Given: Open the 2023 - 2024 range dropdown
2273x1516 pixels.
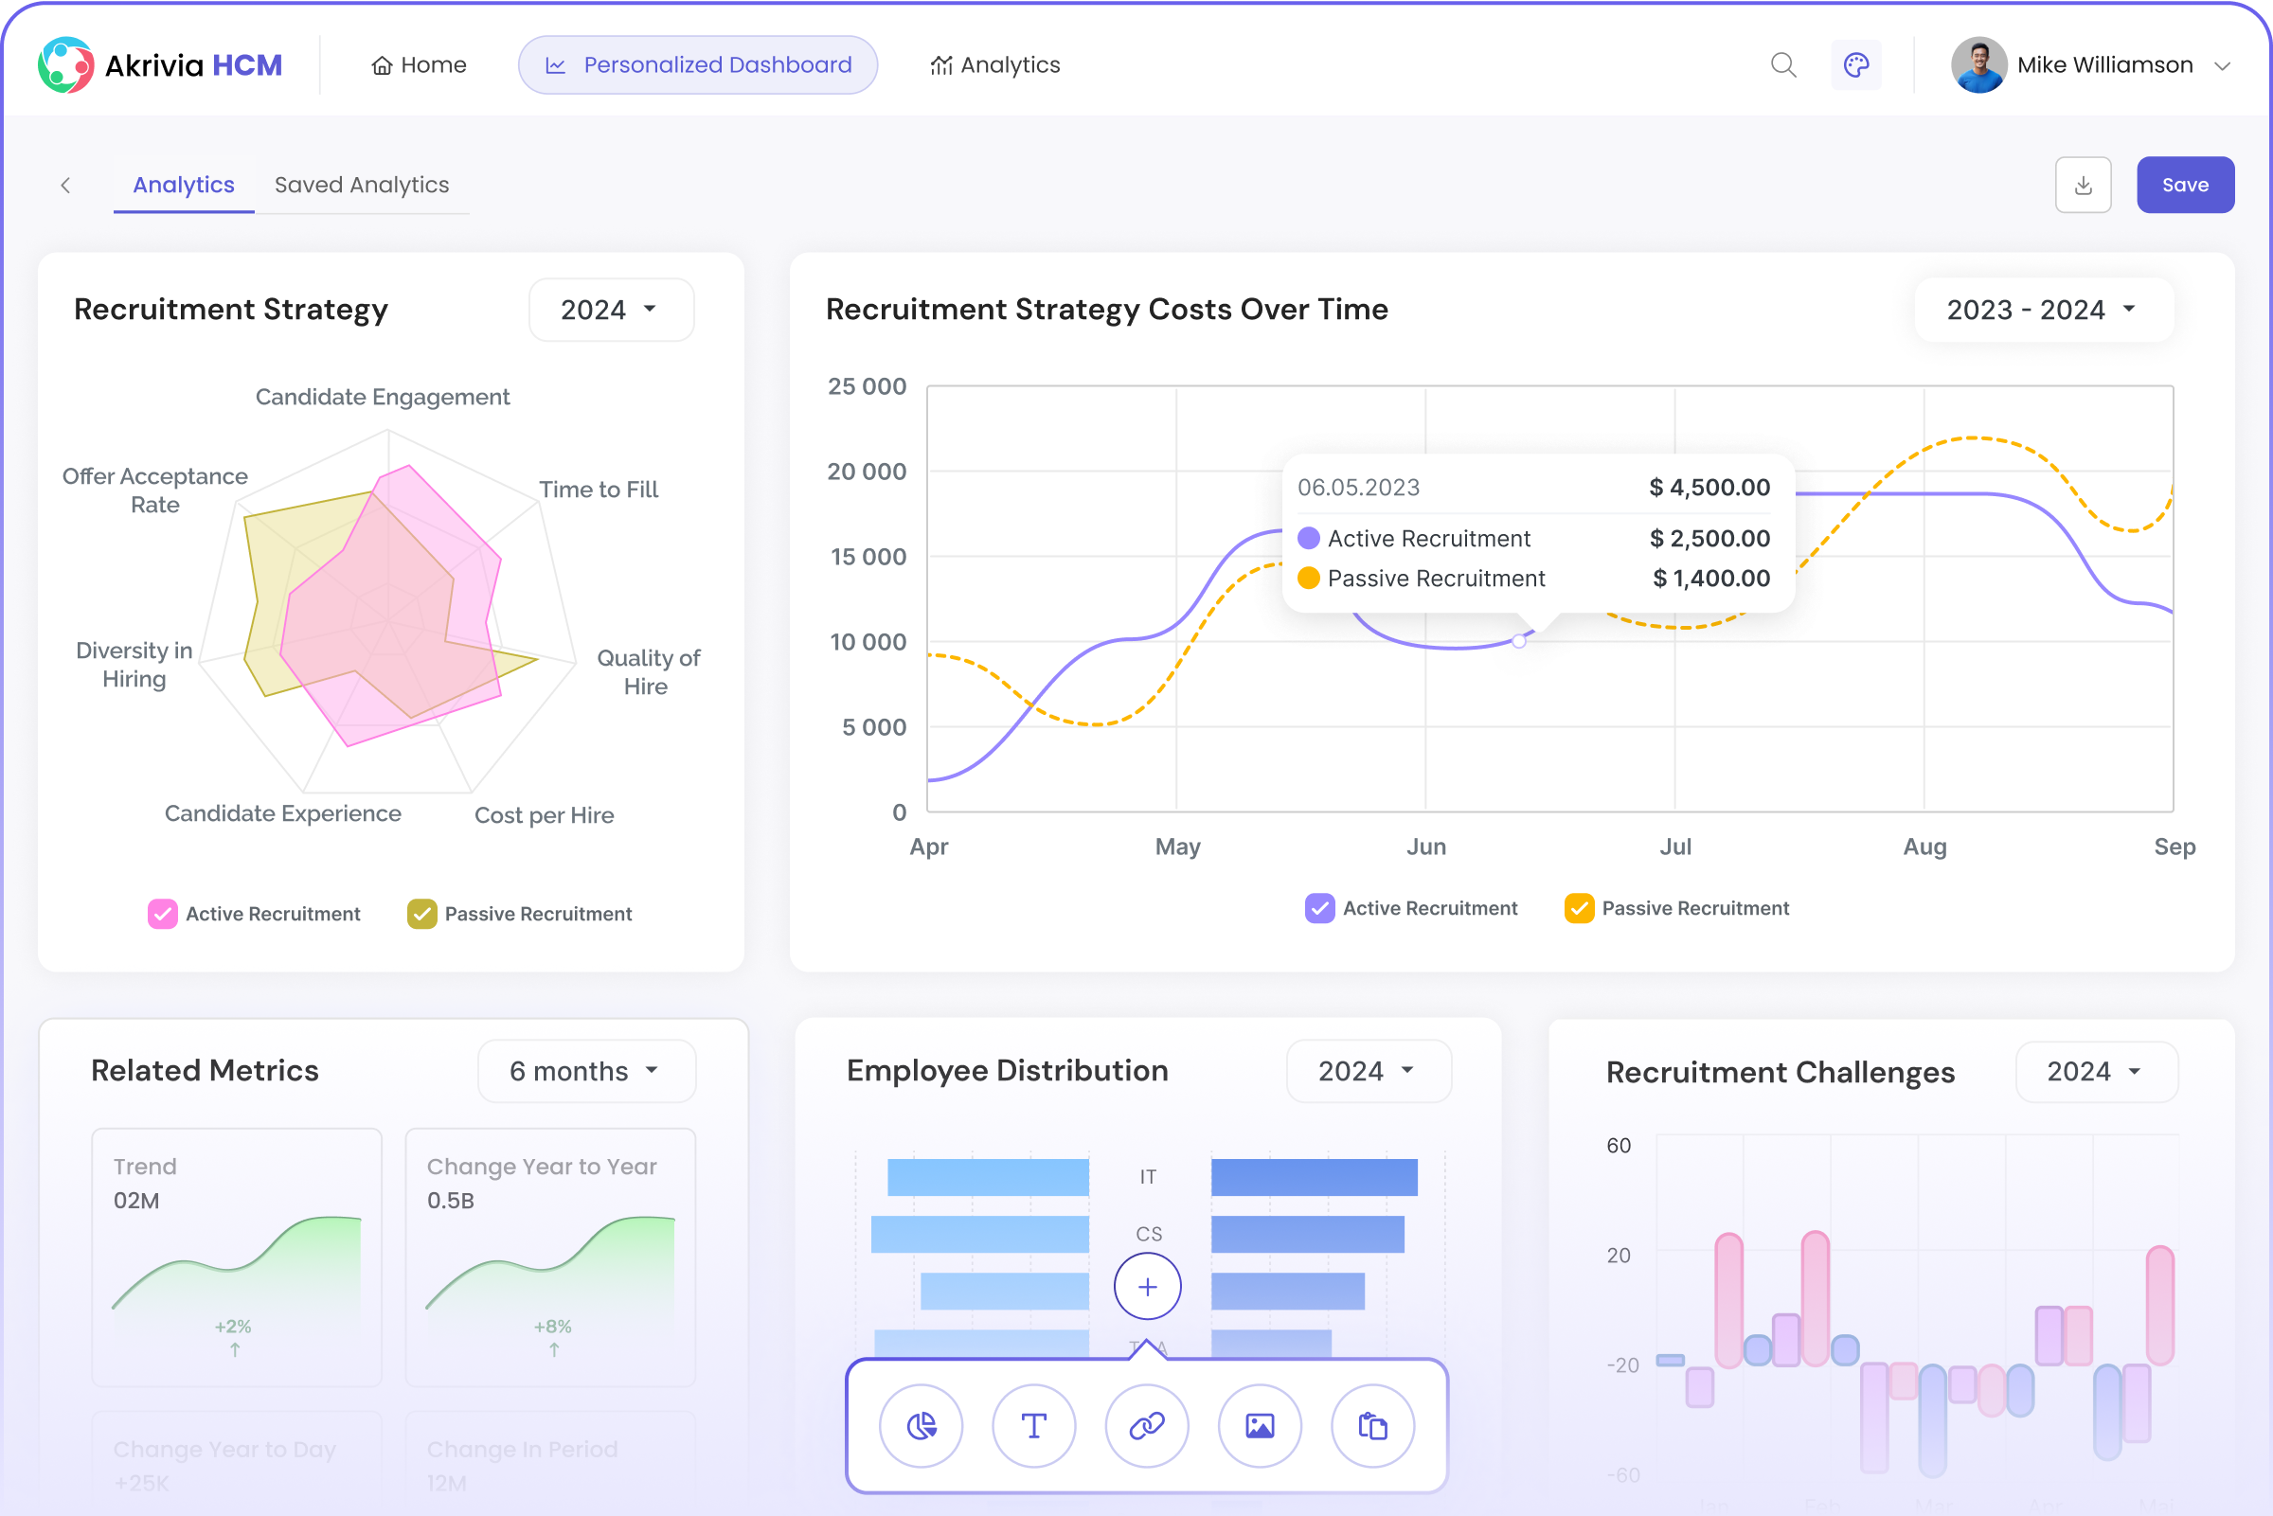Looking at the screenshot, I should click(x=2043, y=310).
